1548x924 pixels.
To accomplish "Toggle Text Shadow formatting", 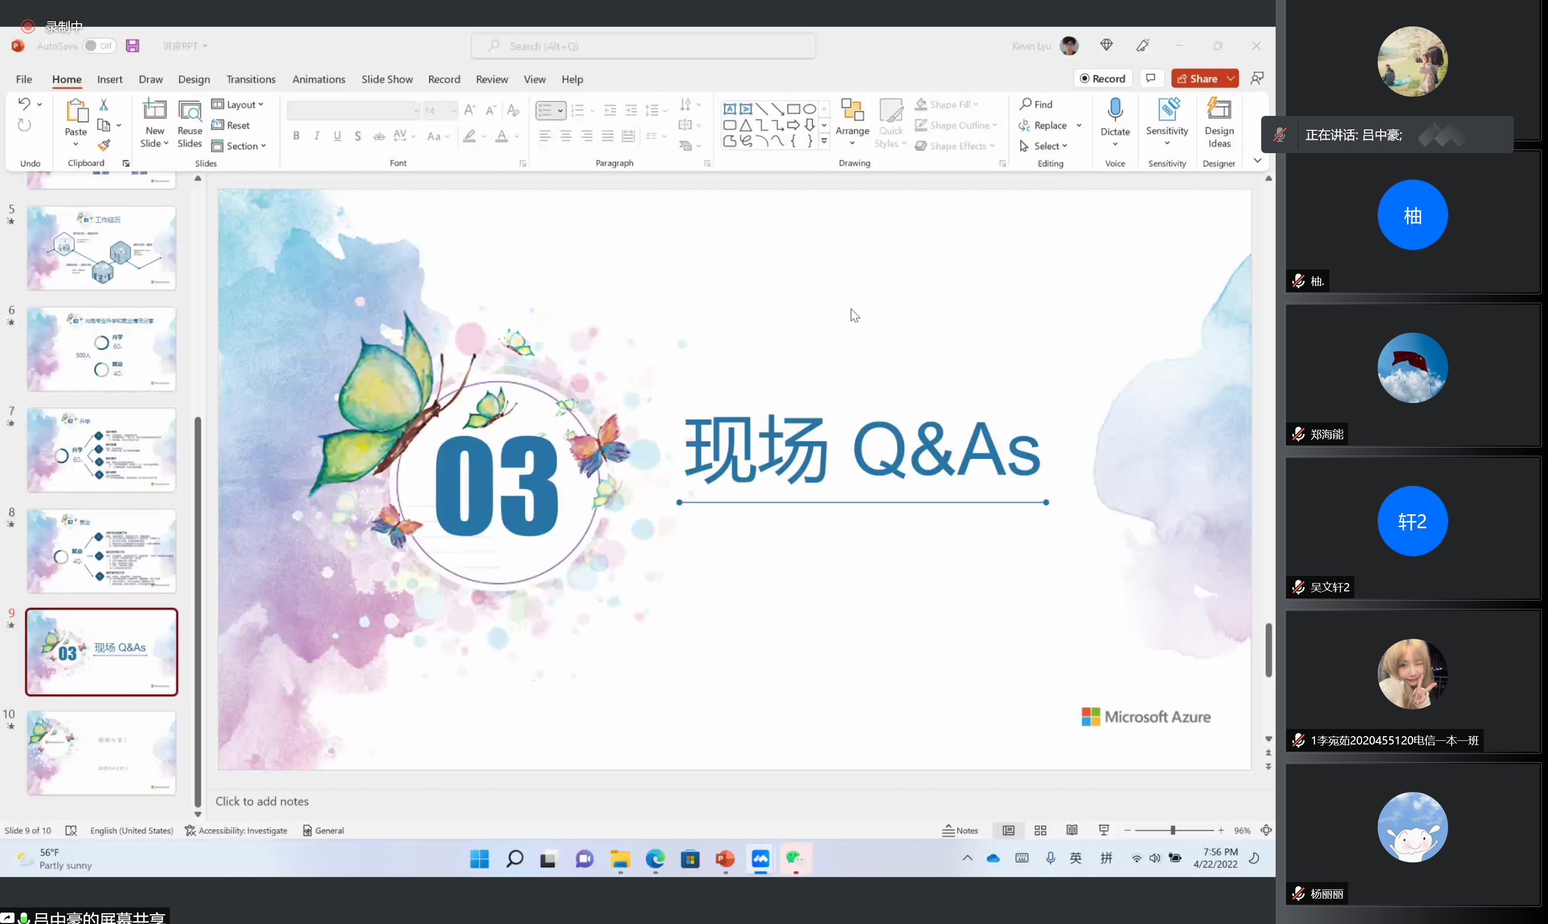I will click(x=358, y=136).
